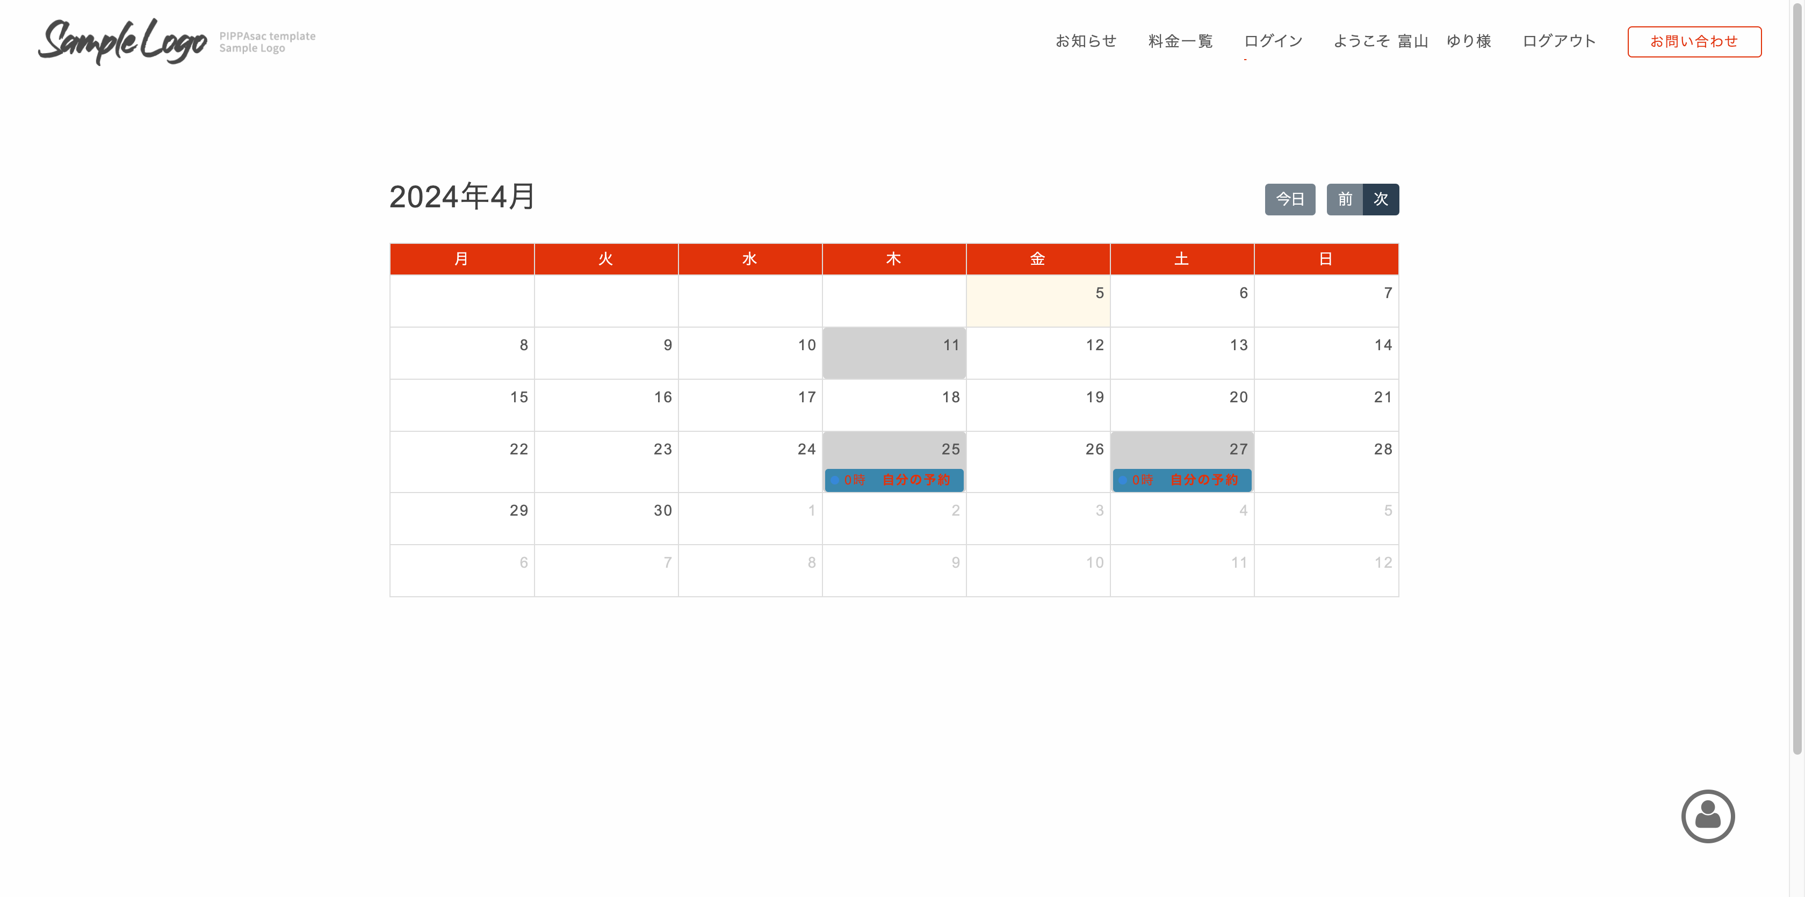Image resolution: width=1805 pixels, height=897 pixels.
Task: Go to 料金一覧 page
Action: (1180, 41)
